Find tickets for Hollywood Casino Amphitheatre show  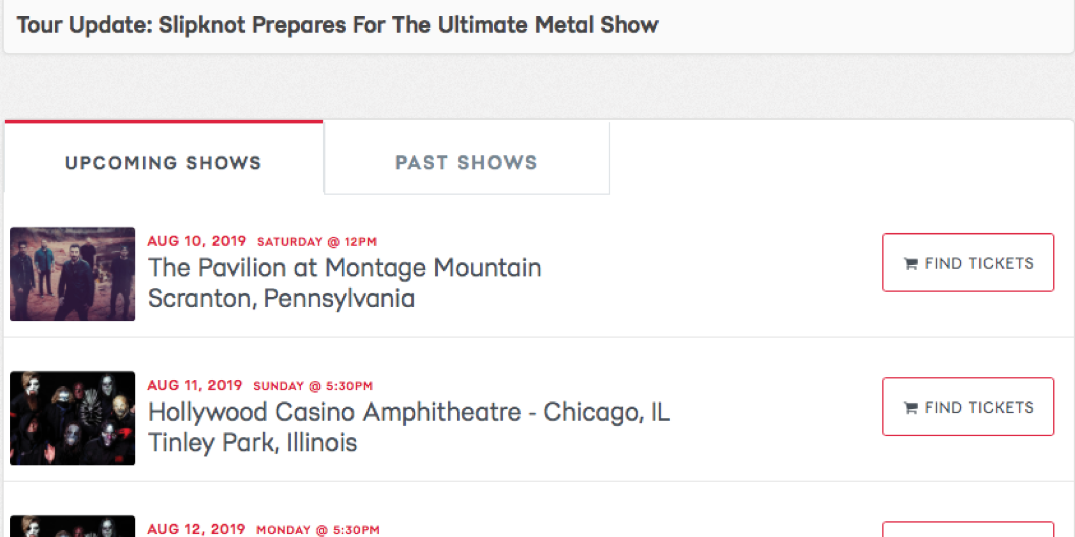968,407
